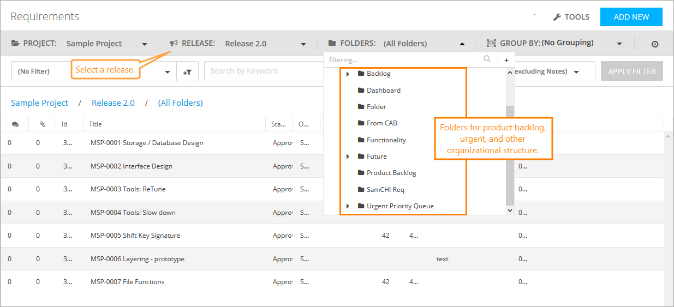Click the add filter funnel icon
Image resolution: width=674 pixels, height=307 pixels.
187,71
